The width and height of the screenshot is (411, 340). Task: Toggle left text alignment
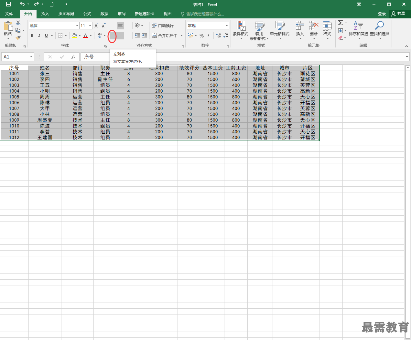coord(113,36)
